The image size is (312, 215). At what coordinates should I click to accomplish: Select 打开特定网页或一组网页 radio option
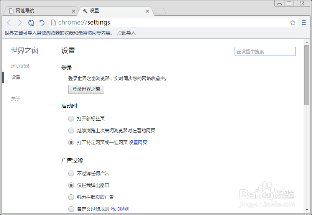[x=71, y=143]
